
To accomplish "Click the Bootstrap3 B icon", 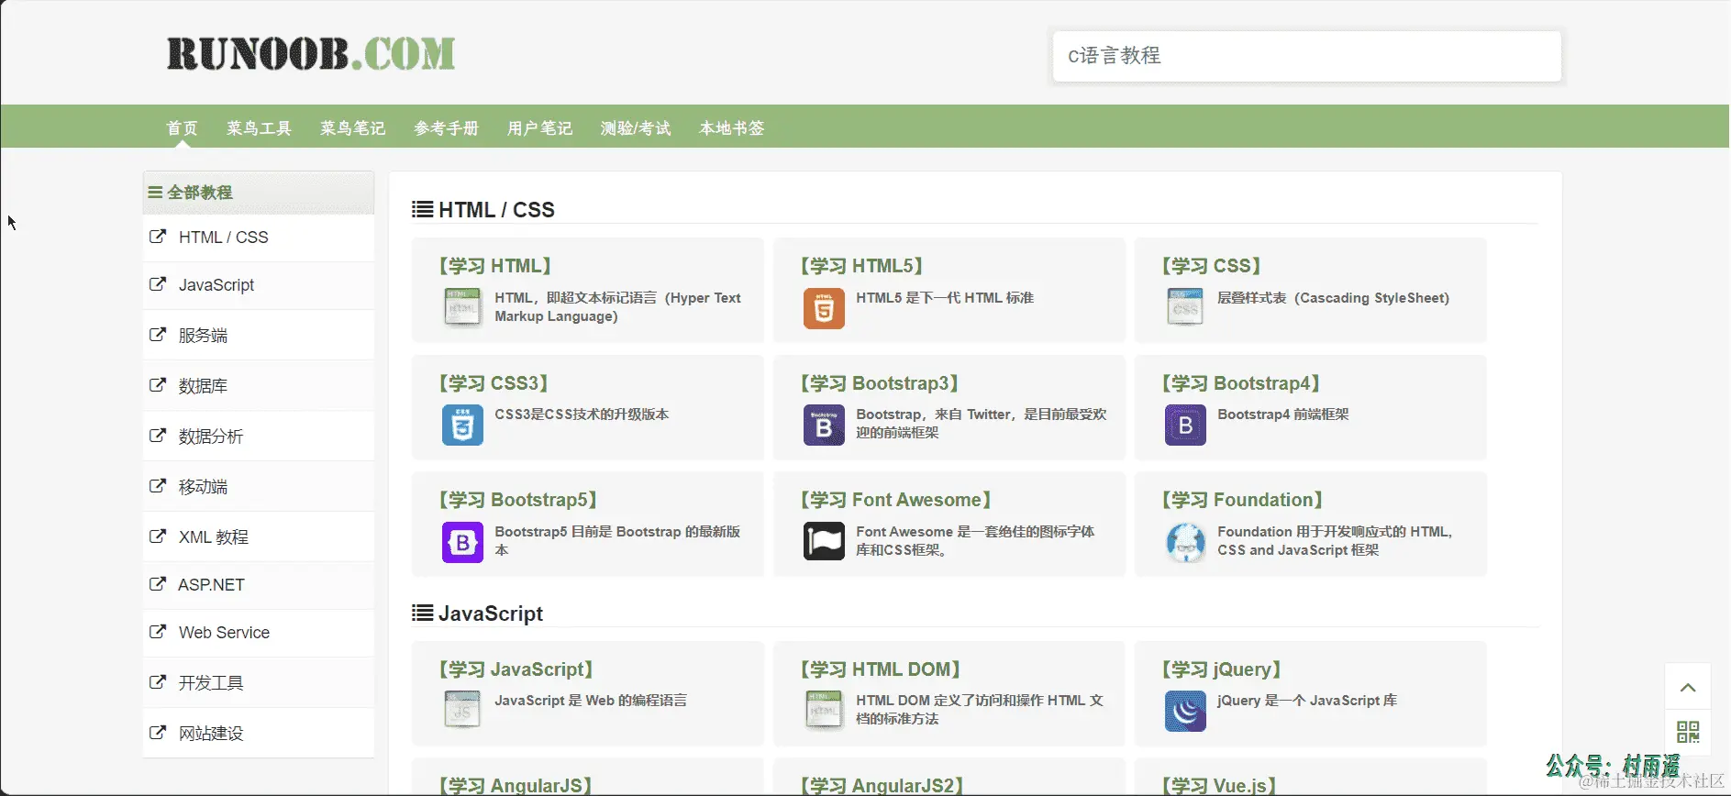I will click(824, 425).
